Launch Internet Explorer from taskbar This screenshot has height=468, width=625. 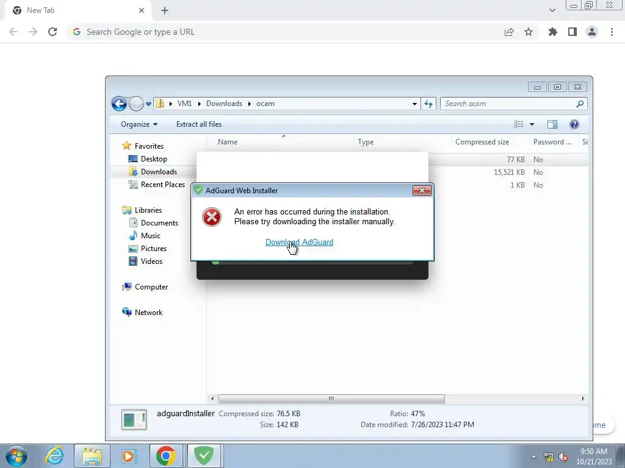54,456
